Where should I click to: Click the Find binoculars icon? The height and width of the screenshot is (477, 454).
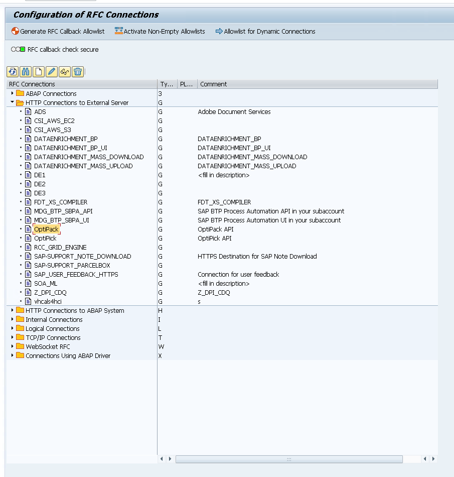pyautogui.click(x=26, y=72)
